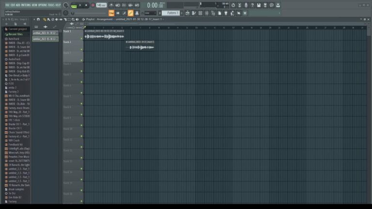The width and height of the screenshot is (372, 209).
Task: Click the tempo 140 field
Action: (101, 5)
